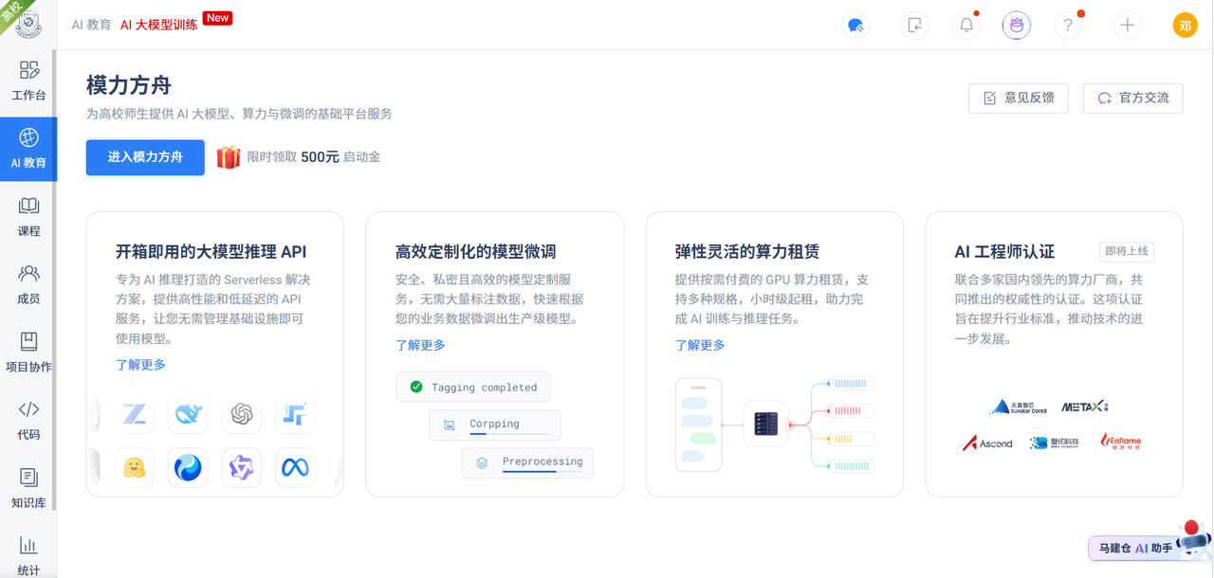
Task: Open the 马建仓 AI 助手 assistant button
Action: 1136,548
